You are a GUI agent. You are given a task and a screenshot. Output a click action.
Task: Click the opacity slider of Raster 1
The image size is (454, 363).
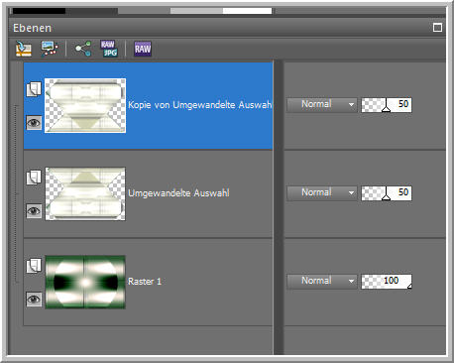(387, 282)
